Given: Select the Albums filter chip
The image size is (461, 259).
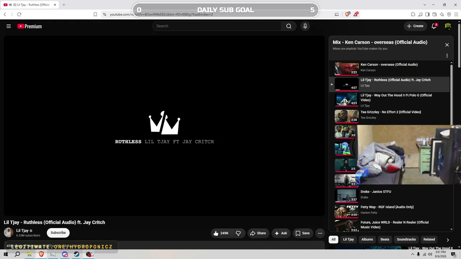Looking at the screenshot, I should click(x=367, y=239).
